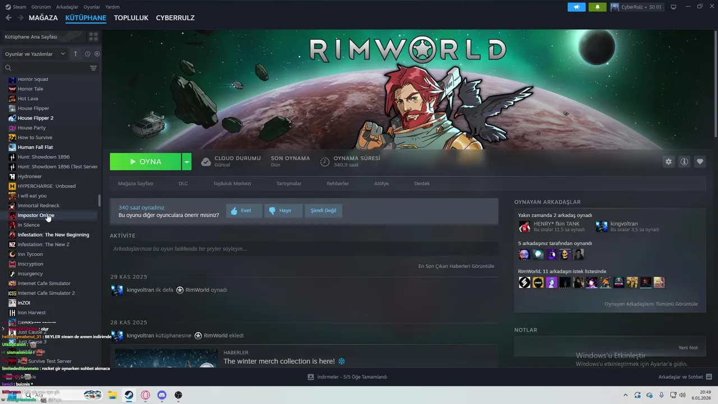718x404 pixels.
Task: Open RimWorld DLC tab
Action: tap(183, 183)
